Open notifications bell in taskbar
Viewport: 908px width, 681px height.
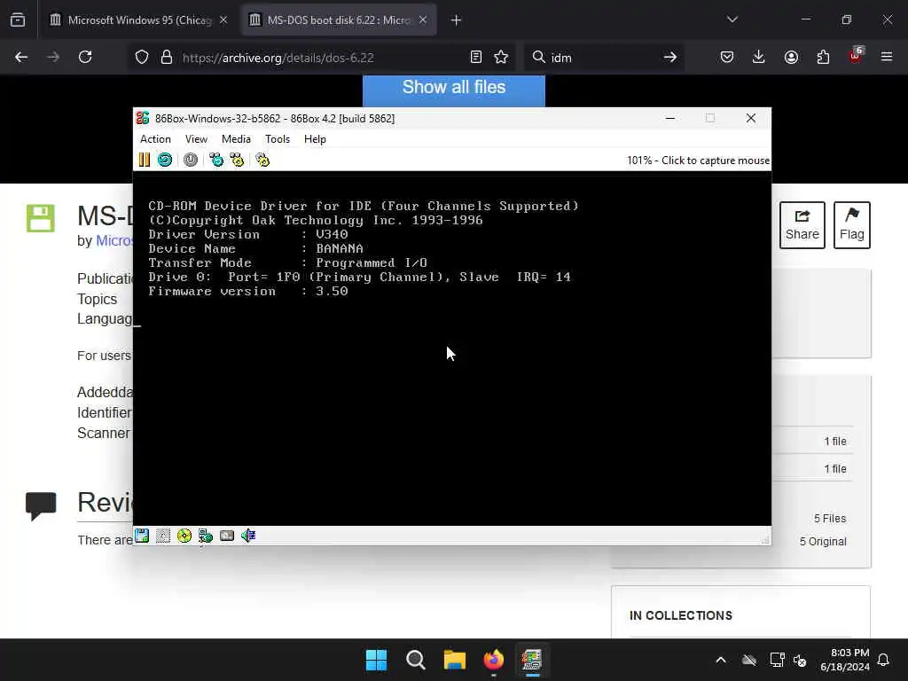(884, 660)
